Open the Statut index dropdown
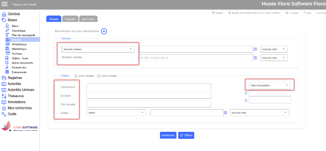This screenshot has width=326, height=151. (116, 113)
